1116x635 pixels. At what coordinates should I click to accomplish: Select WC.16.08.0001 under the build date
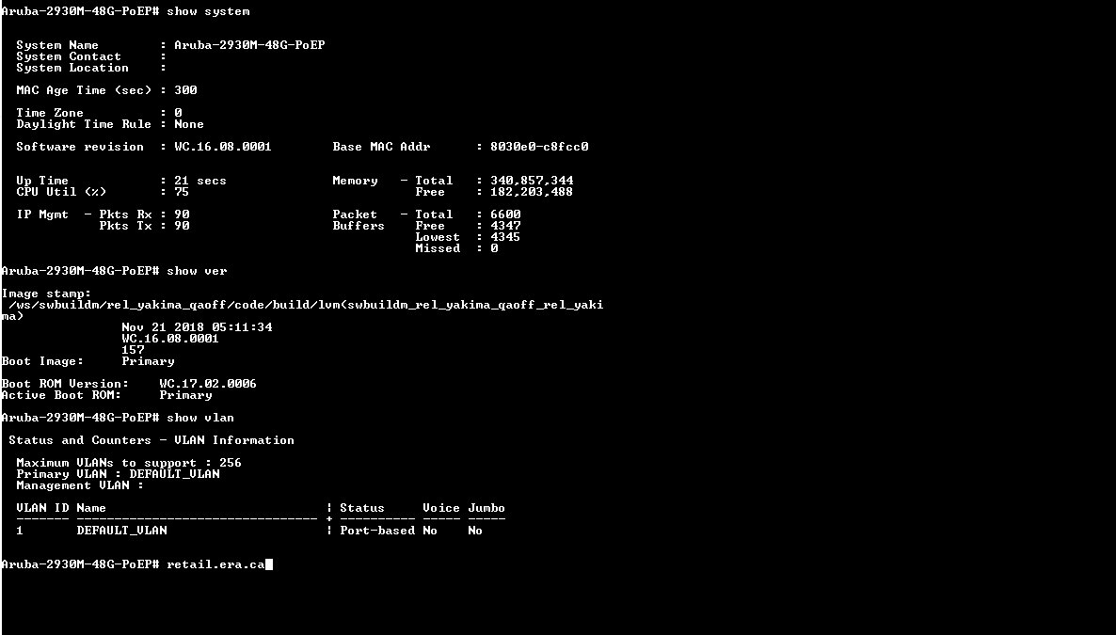(170, 339)
